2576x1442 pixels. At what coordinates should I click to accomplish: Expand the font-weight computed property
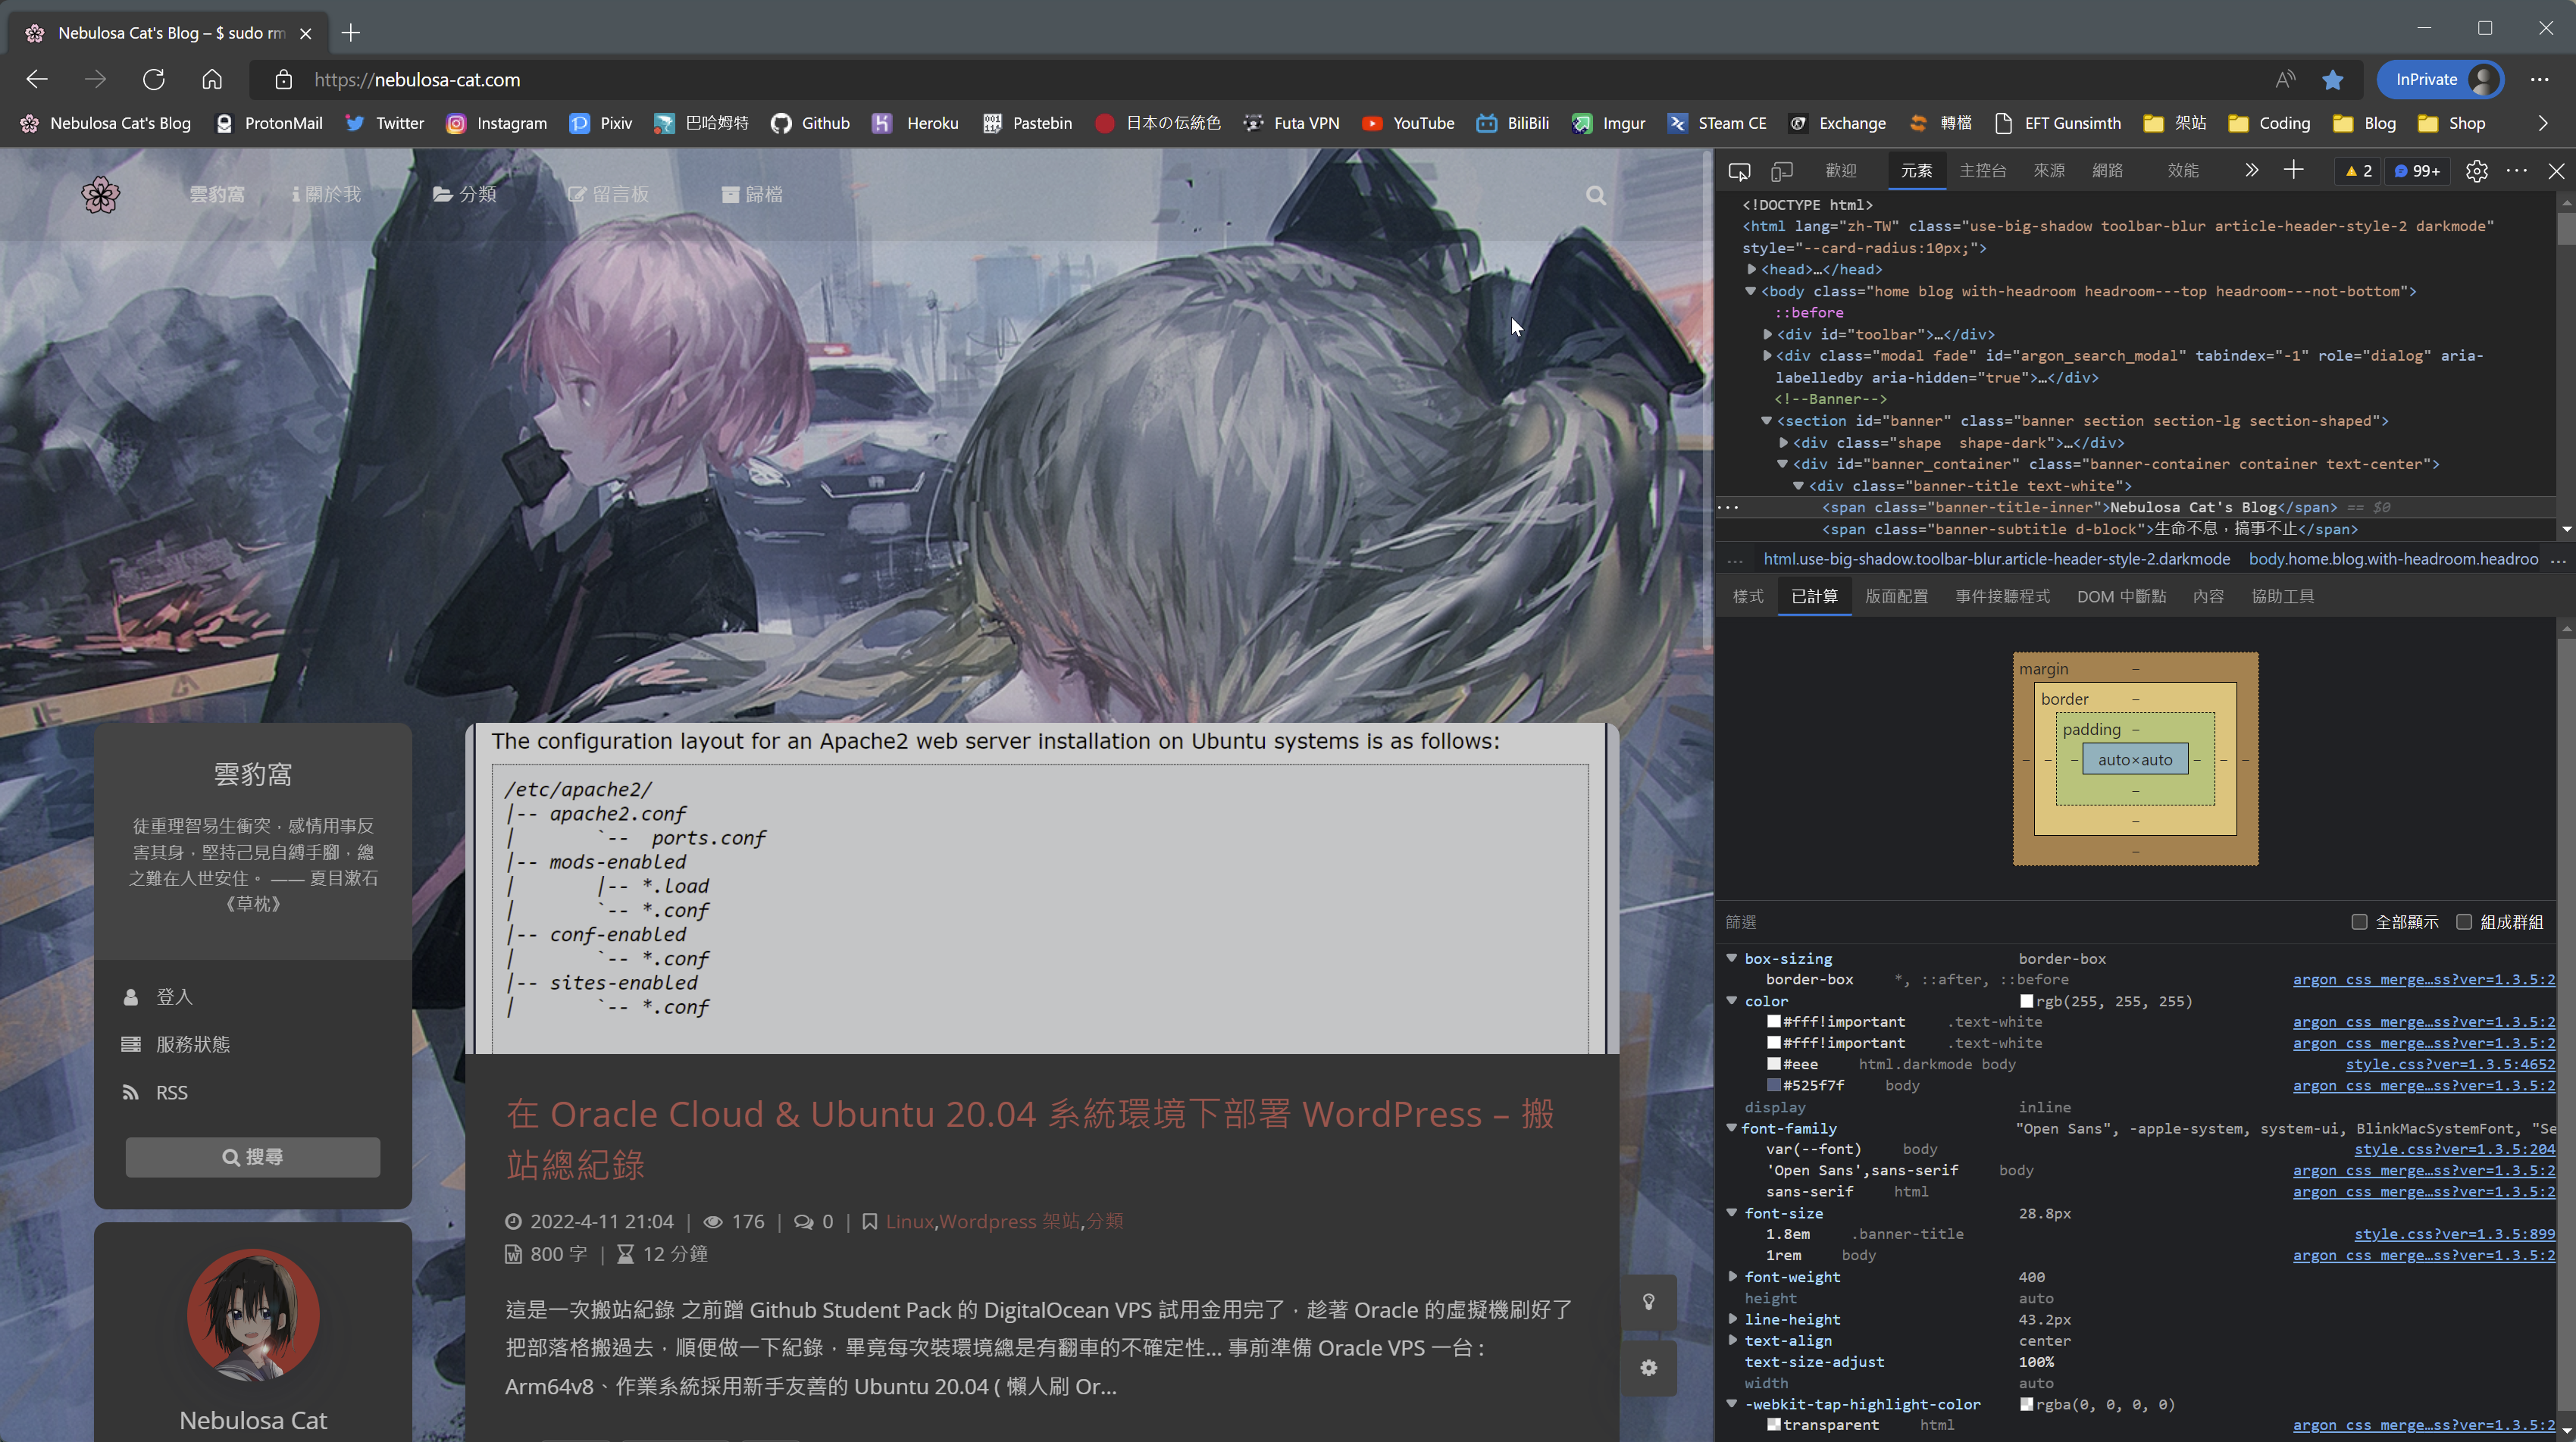coord(1732,1277)
